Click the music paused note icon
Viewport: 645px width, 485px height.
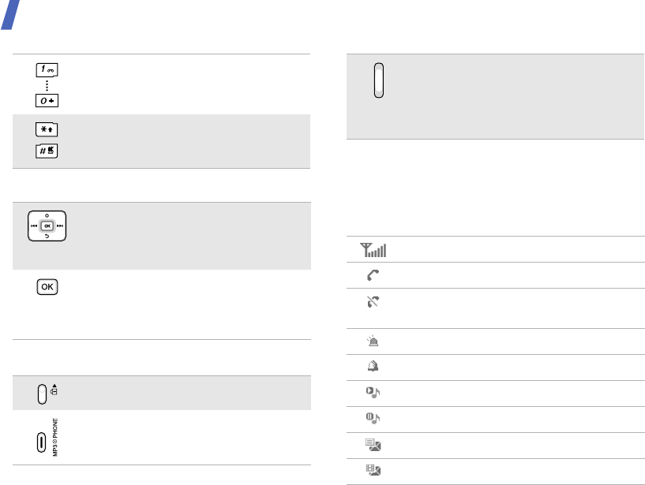372,419
